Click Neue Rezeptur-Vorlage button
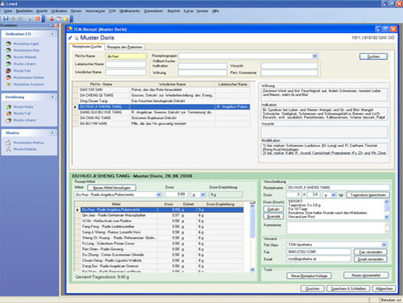The width and height of the screenshot is (403, 303). point(309,276)
